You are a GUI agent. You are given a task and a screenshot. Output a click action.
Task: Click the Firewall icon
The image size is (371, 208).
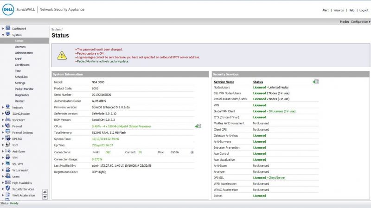(8, 126)
